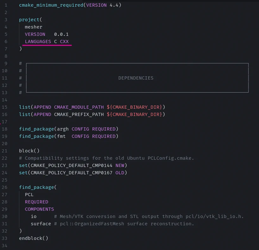Click the PCL package name

pos(29,195)
